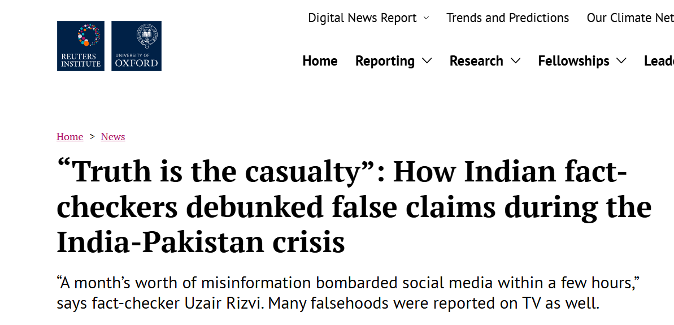Select the Research menu item
Screen dimensions: 674x325
pyautogui.click(x=476, y=61)
